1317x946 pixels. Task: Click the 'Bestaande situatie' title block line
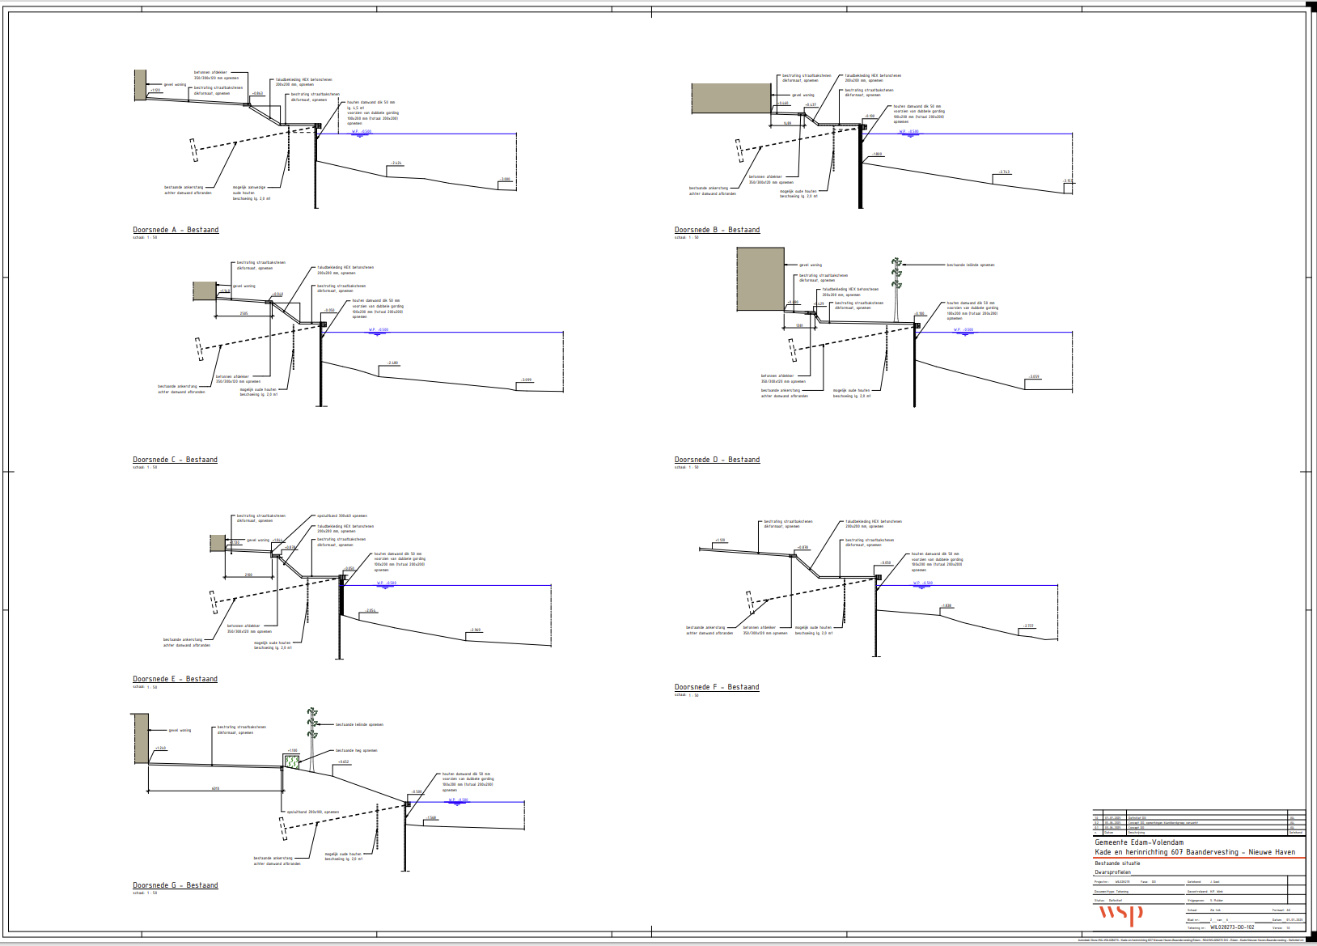pos(1117,863)
